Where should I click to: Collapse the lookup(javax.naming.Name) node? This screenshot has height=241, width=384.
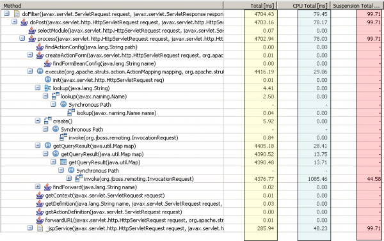coord(45,96)
